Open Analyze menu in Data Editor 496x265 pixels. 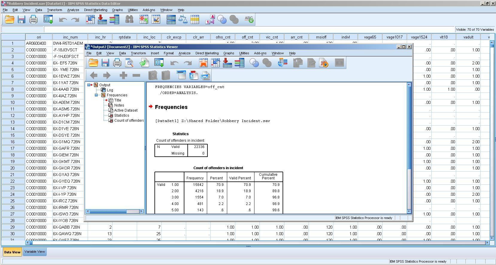click(x=73, y=10)
